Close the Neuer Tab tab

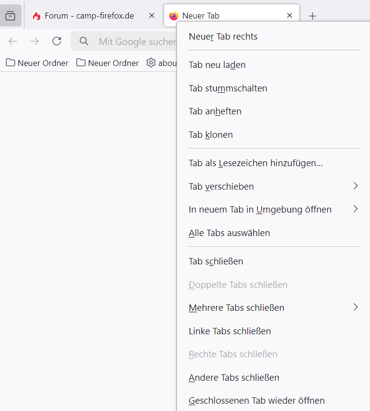289,16
